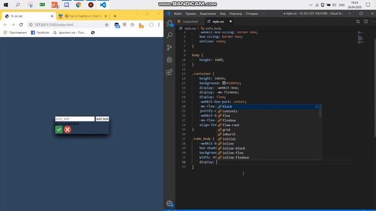Show details icon on 'block' suggestion row

point(317,107)
